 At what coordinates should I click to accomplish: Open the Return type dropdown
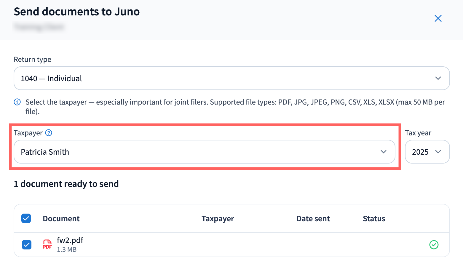[231, 78]
